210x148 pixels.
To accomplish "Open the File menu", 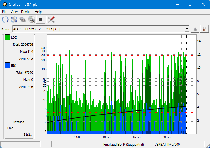I will pos(5,12).
